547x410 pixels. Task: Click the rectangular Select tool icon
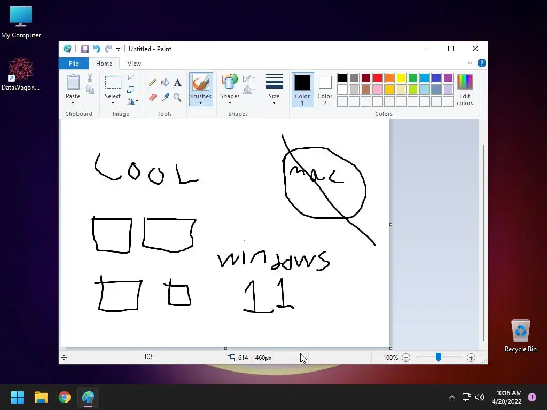click(x=113, y=83)
